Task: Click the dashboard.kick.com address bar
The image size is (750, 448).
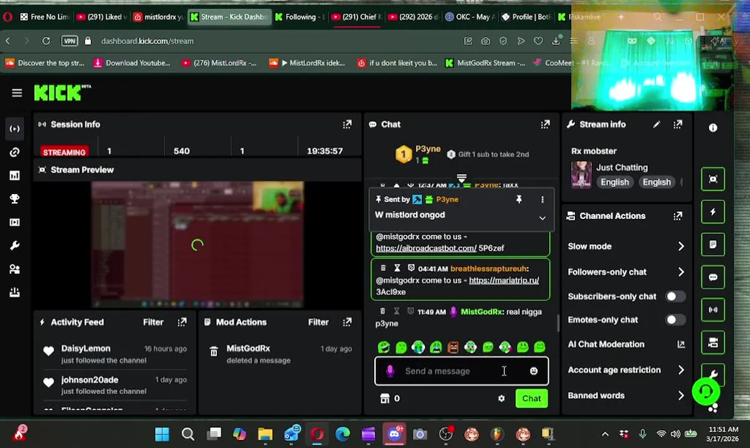Action: click(147, 41)
